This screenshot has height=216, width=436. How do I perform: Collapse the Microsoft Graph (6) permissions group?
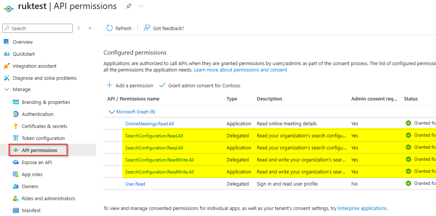point(111,112)
